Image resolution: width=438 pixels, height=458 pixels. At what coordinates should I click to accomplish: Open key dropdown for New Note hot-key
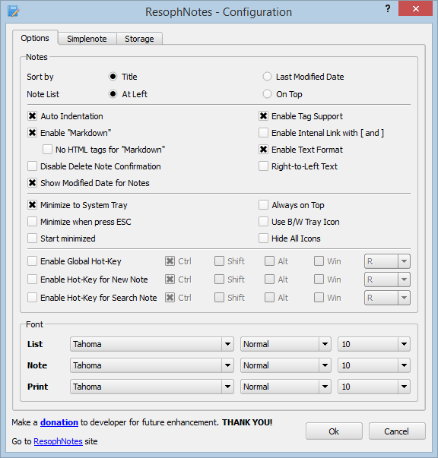(387, 280)
